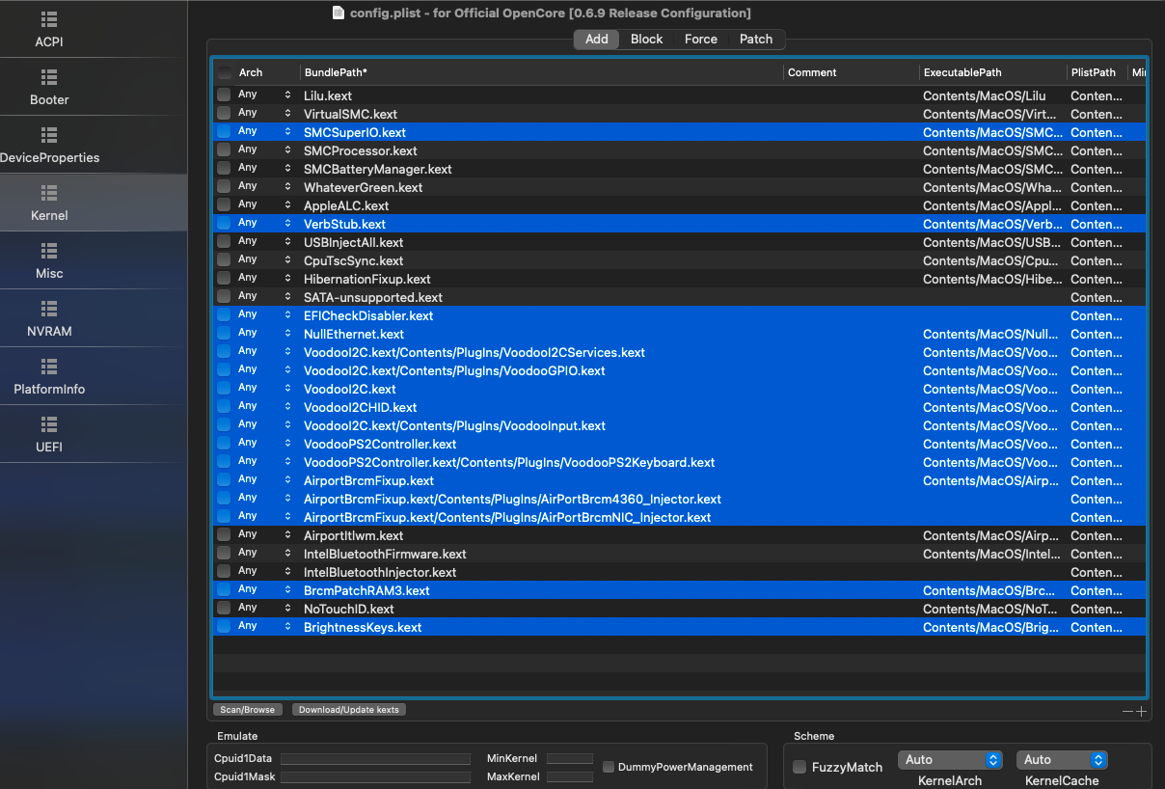Enable the FuzzyMatch checkbox
1165x789 pixels.
click(799, 767)
